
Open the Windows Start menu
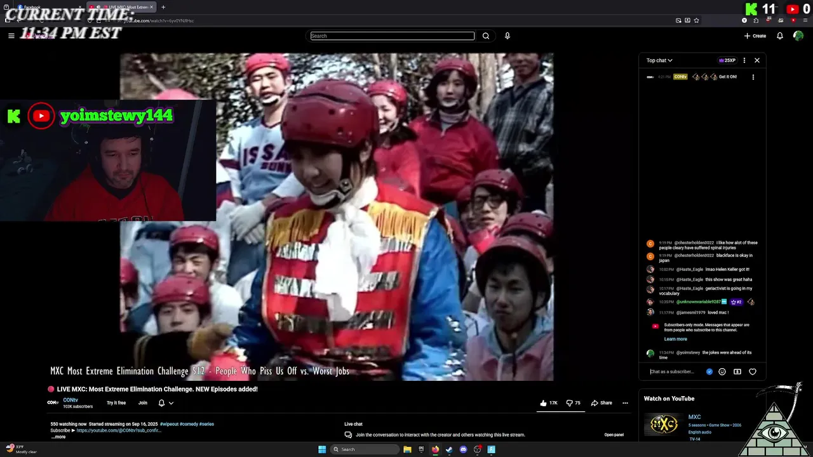coord(322,449)
